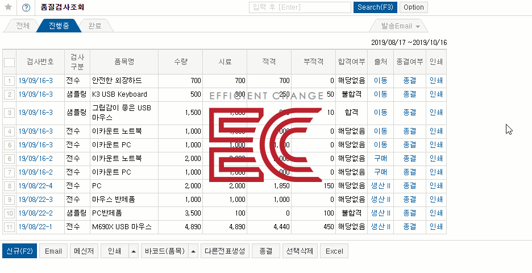The width and height of the screenshot is (532, 273).
Task: Open inspection 19/09/16-3 of K3 USB Keyboard
Action: pos(36,94)
